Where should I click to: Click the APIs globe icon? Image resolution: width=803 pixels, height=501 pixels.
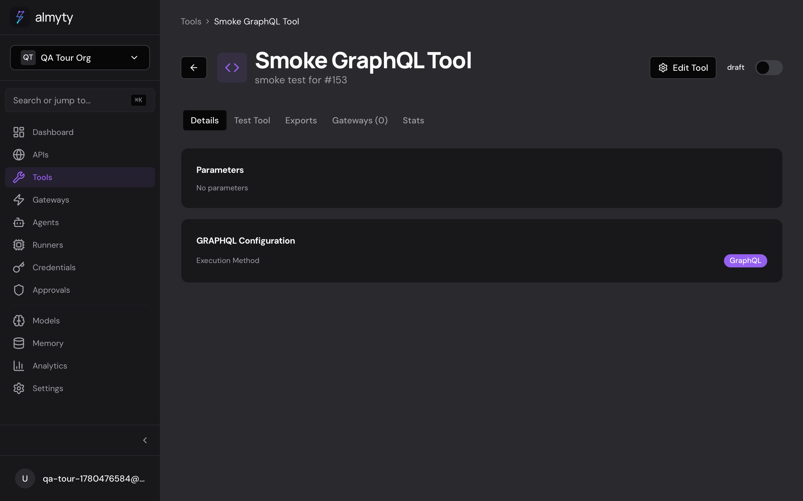tap(19, 155)
